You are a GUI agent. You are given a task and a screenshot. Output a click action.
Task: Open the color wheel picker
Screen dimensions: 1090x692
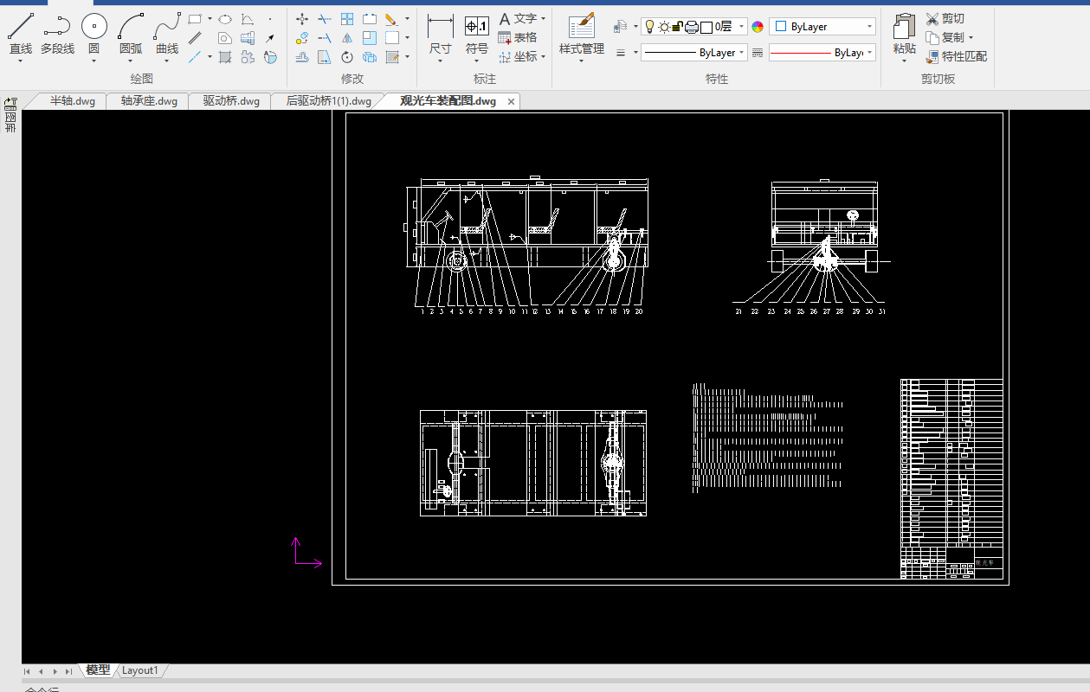click(x=758, y=27)
